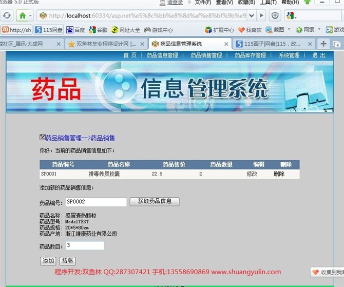
Task: Open the 帮助(H) menu
Action: [x=290, y=2]
